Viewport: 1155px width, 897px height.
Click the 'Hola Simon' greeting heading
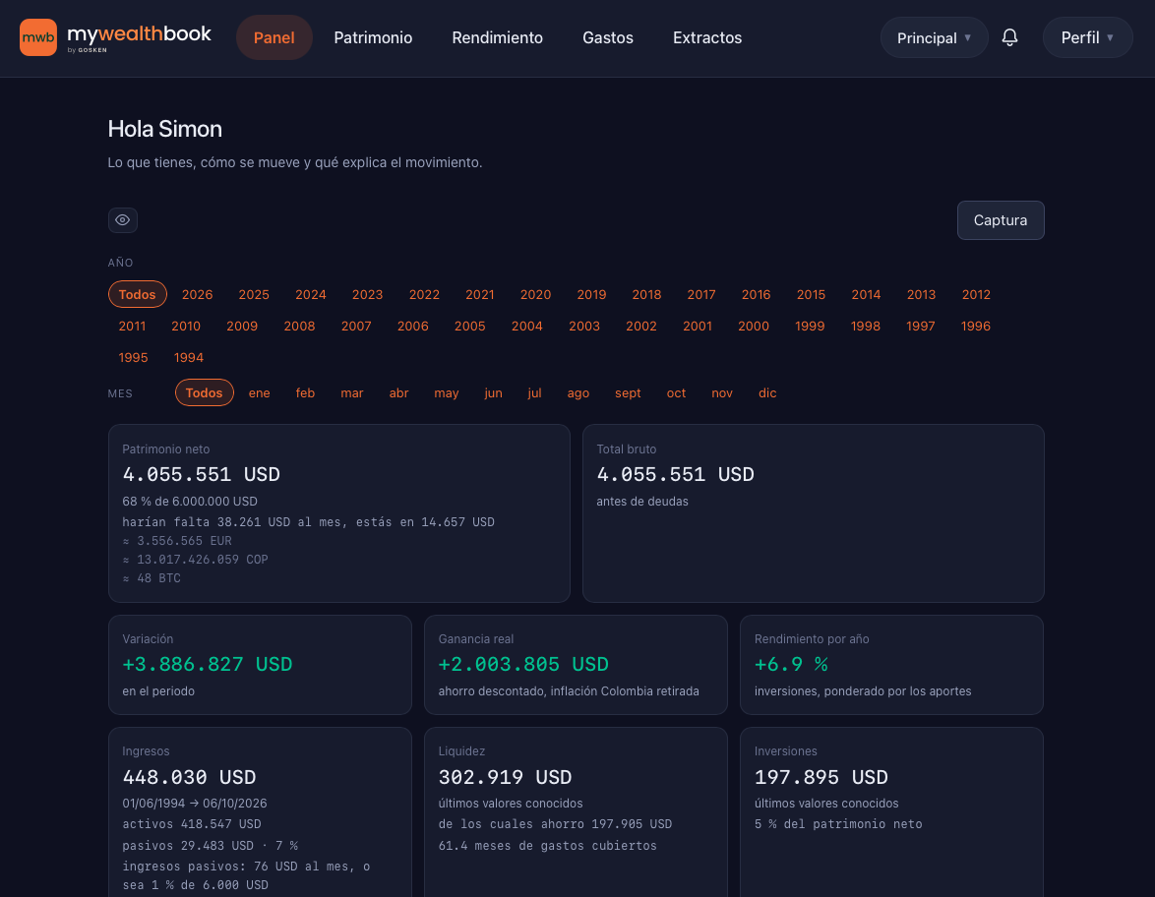click(x=165, y=129)
